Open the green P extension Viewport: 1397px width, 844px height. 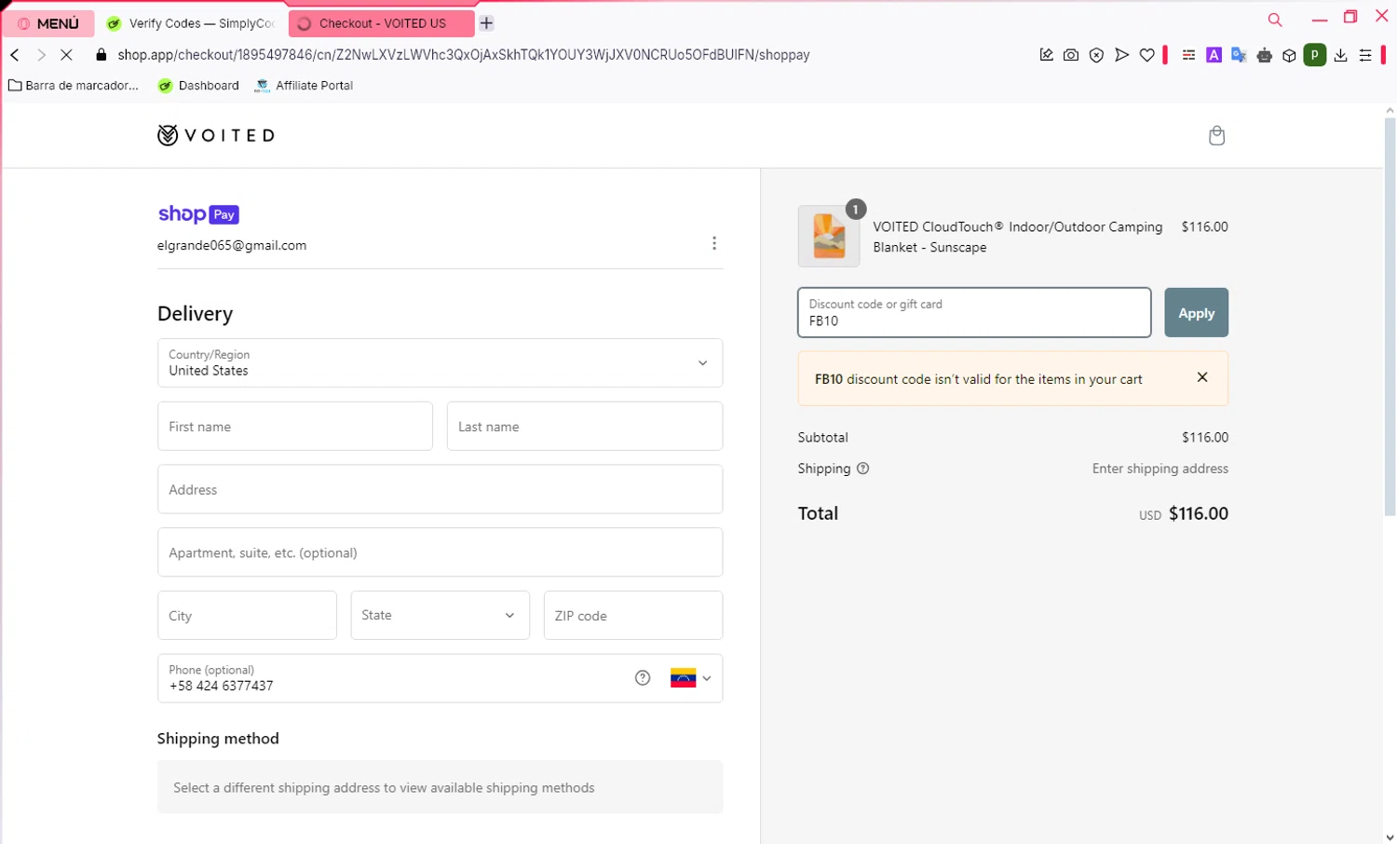[x=1314, y=55]
